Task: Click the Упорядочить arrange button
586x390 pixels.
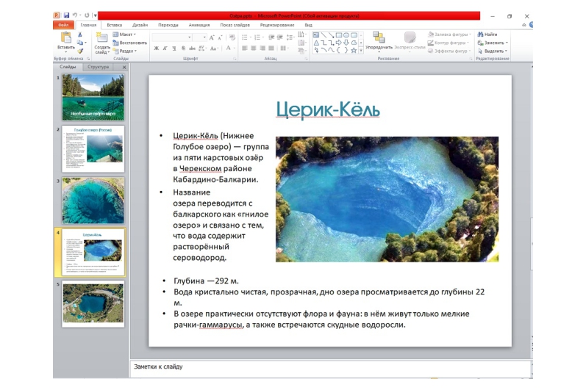Action: (x=379, y=40)
